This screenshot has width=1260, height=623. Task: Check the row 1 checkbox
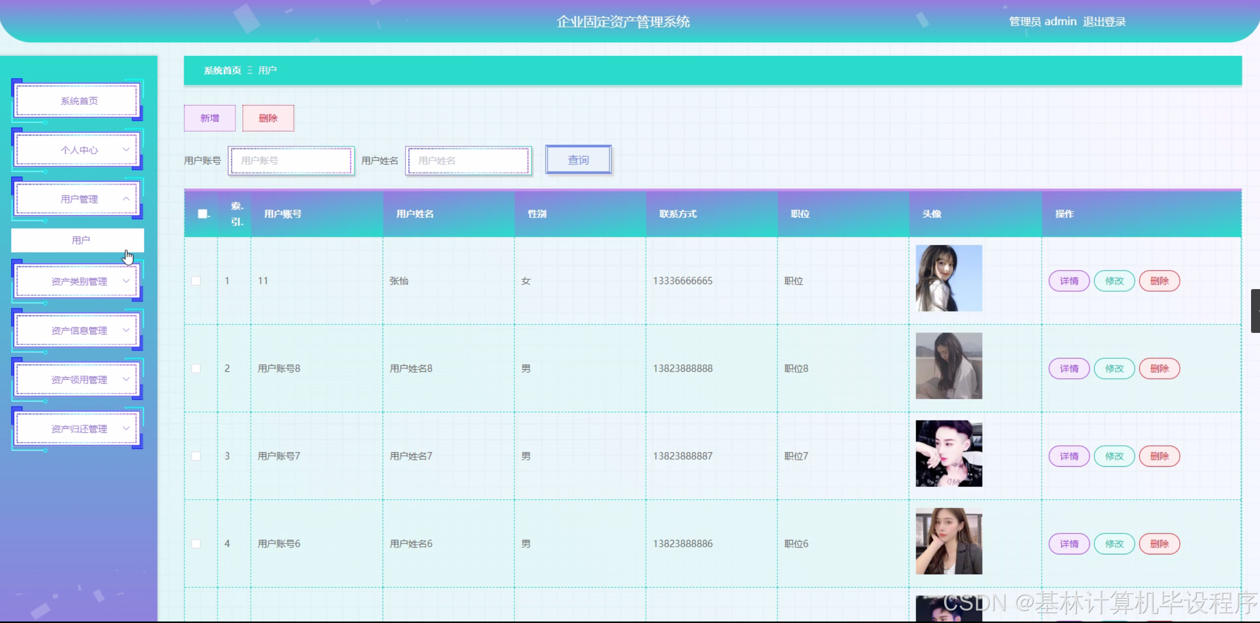click(x=196, y=281)
